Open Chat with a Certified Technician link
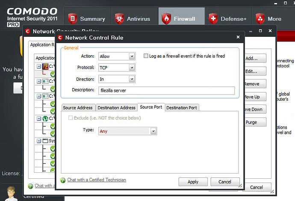The image size is (295, 201). (x=97, y=180)
